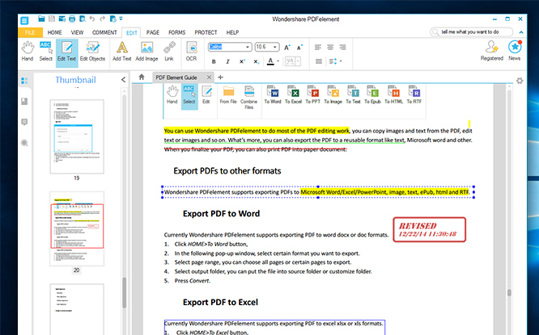Switch to the VIEW tab
The width and height of the screenshot is (539, 335).
[x=77, y=32]
